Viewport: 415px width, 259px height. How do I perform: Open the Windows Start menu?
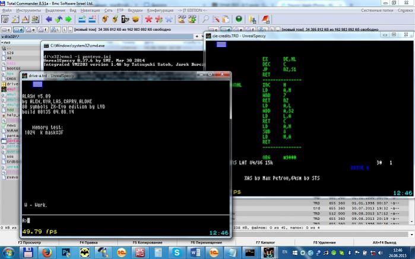click(10, 252)
